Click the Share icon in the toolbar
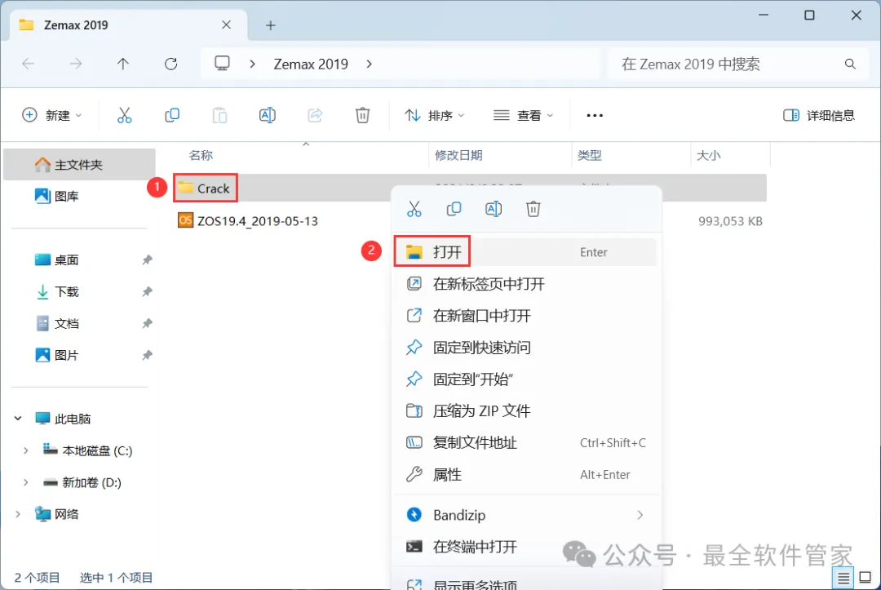 (315, 115)
